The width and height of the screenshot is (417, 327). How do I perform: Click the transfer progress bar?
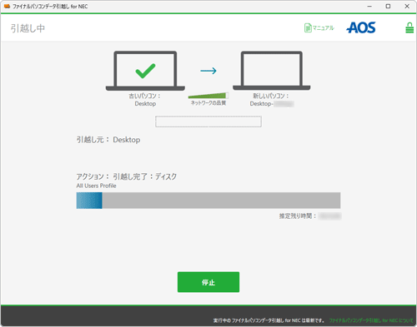coord(208,201)
